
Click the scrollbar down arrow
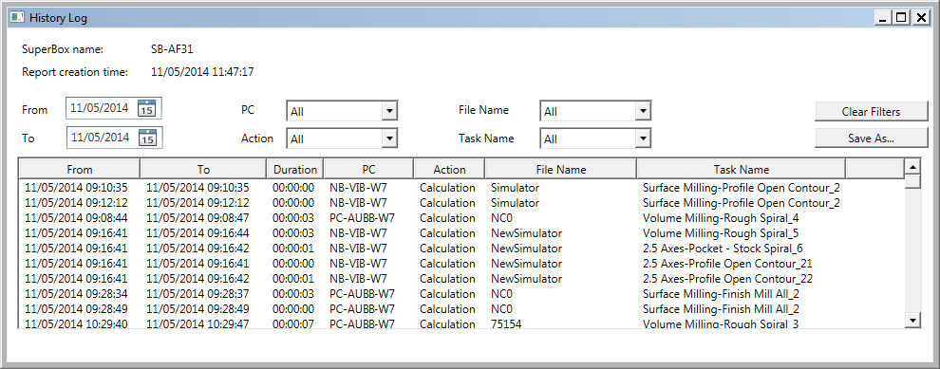click(912, 321)
